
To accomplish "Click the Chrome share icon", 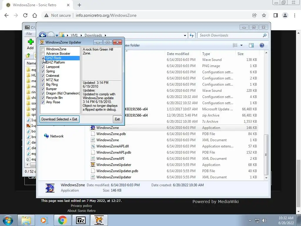I will click(x=254, y=15).
